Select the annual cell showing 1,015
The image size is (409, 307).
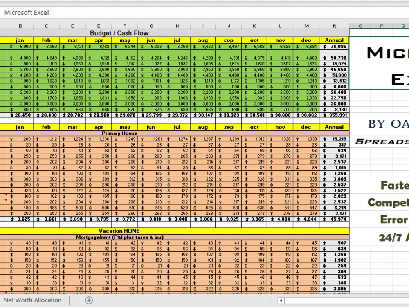[x=335, y=167]
